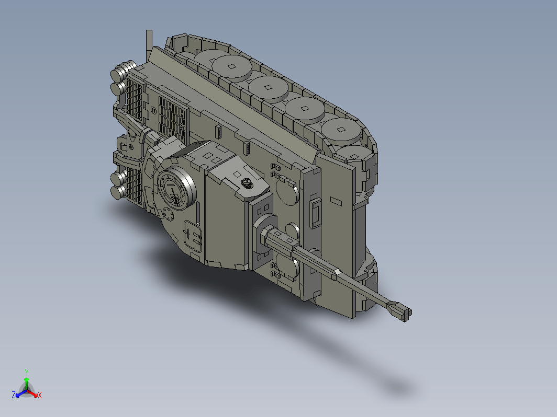Select the lower pair of exhaust cylinders
Viewport: 557px width, 417px height.
[x=120, y=184]
